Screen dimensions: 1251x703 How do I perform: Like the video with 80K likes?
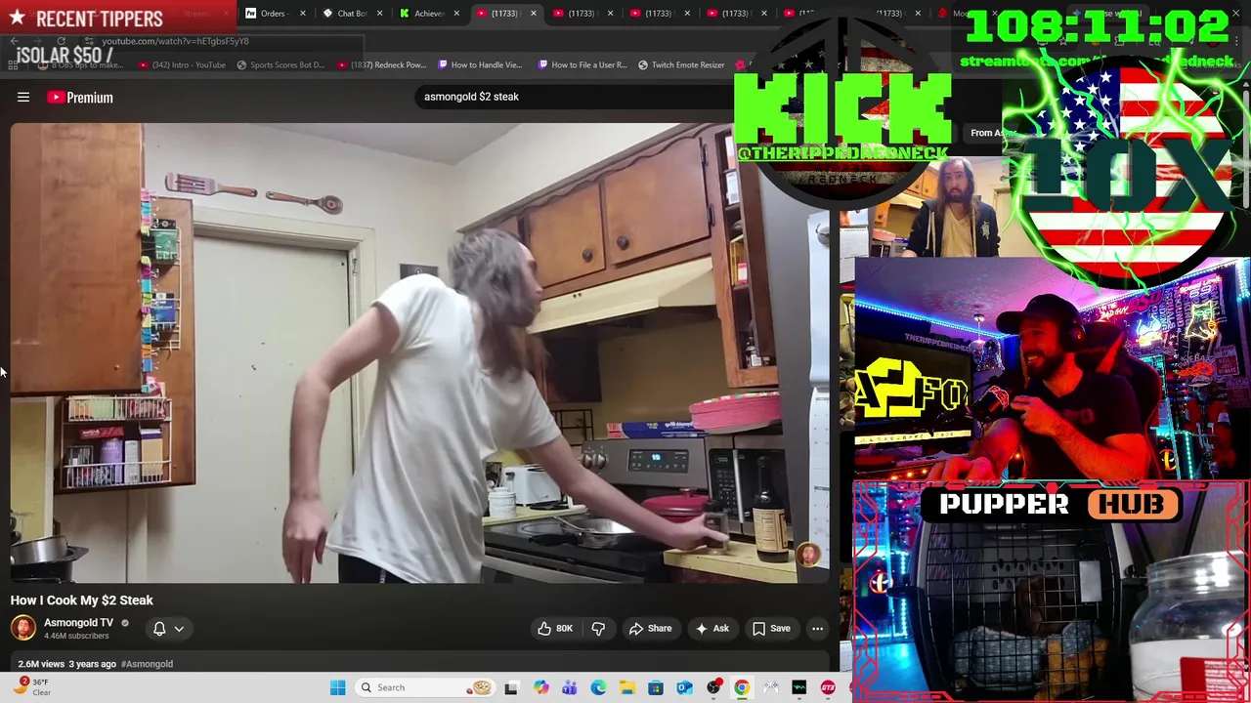(554, 629)
